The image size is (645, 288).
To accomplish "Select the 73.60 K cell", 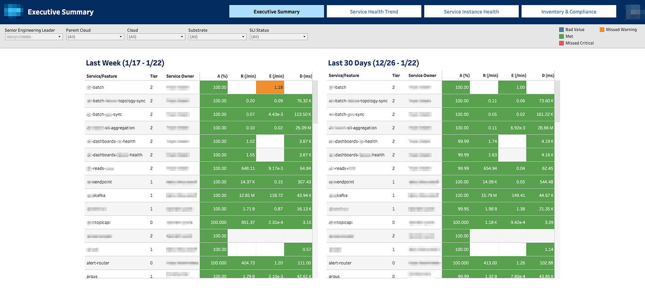I will [540, 101].
